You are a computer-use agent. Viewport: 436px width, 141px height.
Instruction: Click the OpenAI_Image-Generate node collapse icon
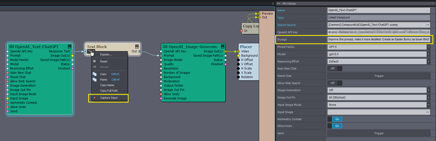pyautogui.click(x=223, y=47)
